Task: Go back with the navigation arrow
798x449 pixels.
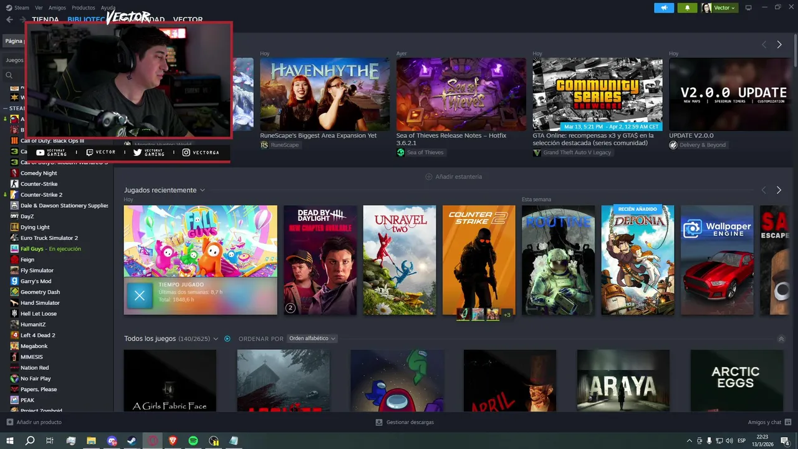Action: [x=9, y=20]
